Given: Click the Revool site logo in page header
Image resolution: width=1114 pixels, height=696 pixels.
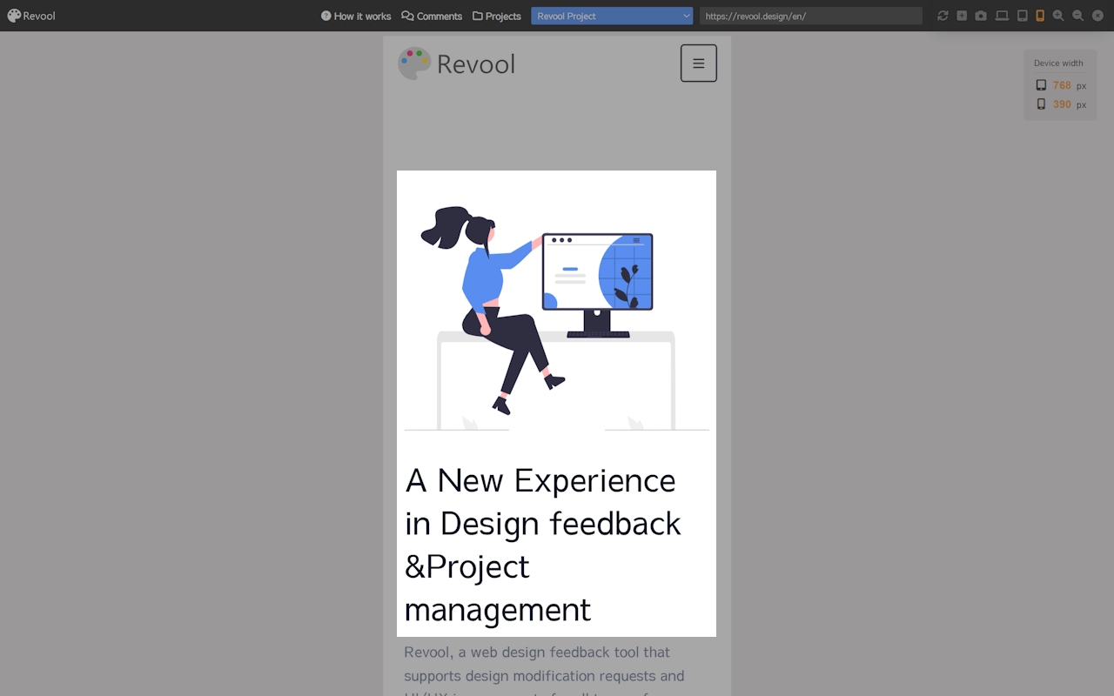Looking at the screenshot, I should 457,64.
